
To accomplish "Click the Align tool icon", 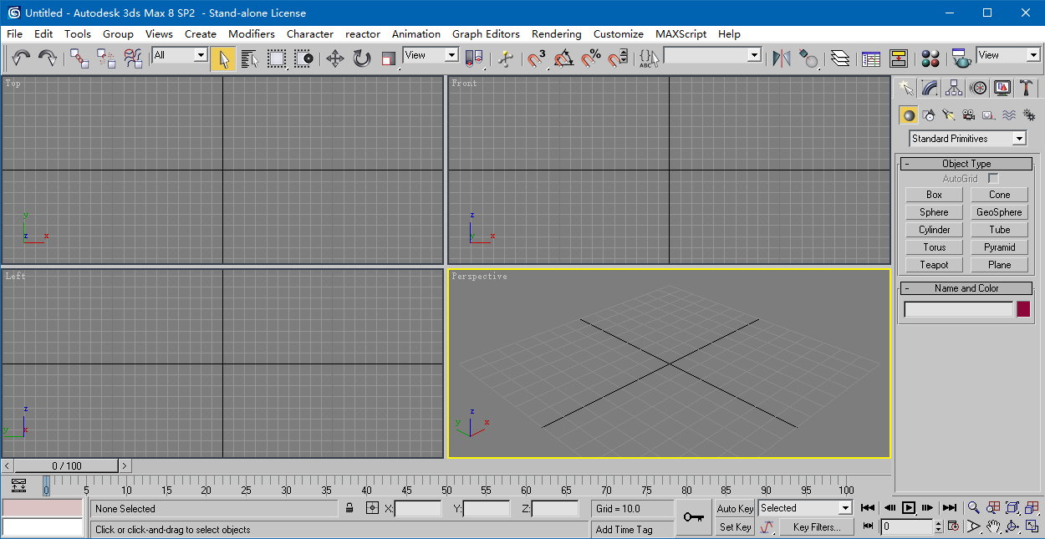I will click(x=808, y=58).
